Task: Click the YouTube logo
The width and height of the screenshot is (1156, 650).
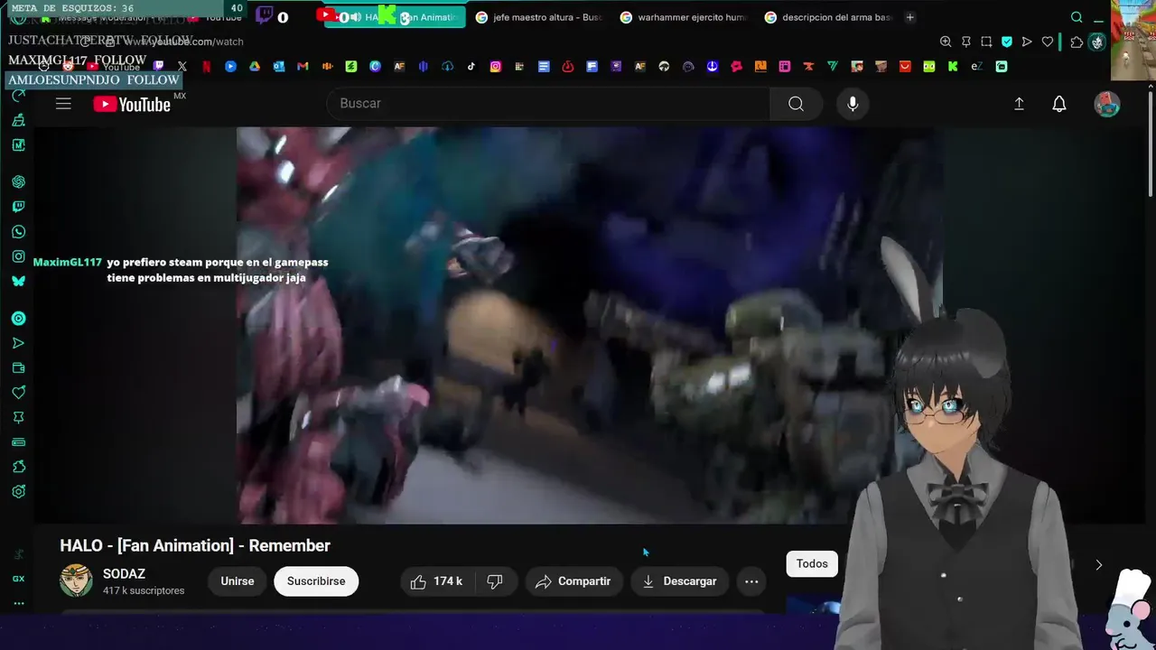Action: 132,104
